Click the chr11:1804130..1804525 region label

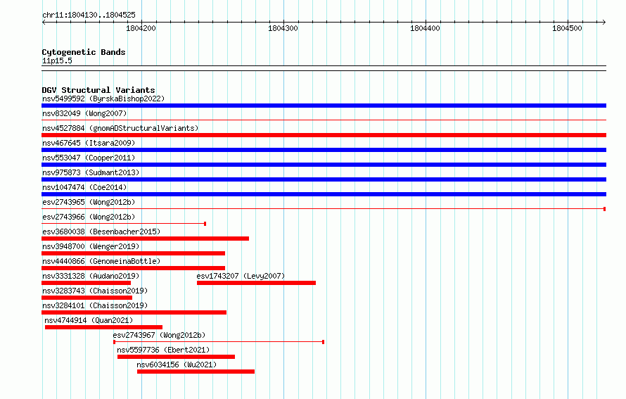[89, 15]
